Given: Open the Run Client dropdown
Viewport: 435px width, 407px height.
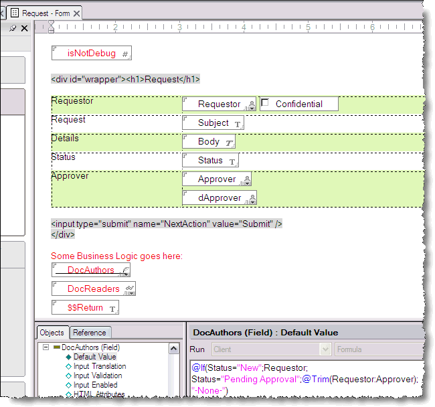Looking at the screenshot, I should (325, 349).
